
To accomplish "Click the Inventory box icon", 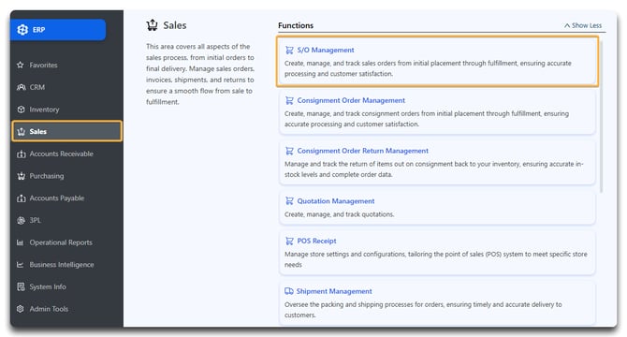I will [22, 110].
